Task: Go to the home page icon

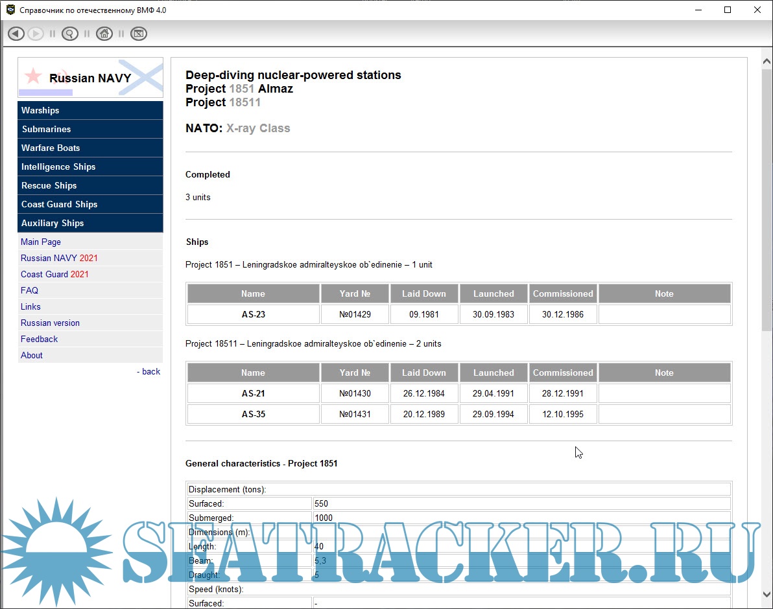Action: (104, 34)
